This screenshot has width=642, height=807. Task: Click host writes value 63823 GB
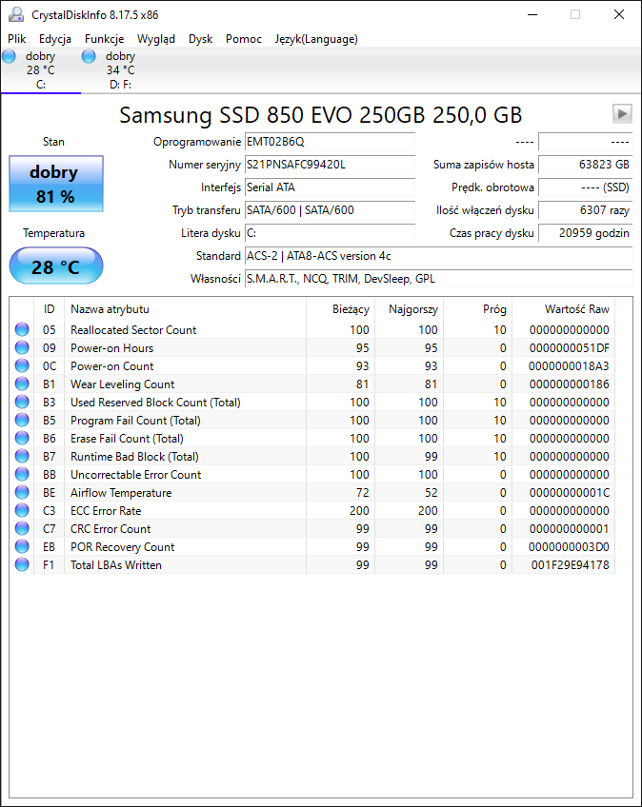(x=585, y=165)
